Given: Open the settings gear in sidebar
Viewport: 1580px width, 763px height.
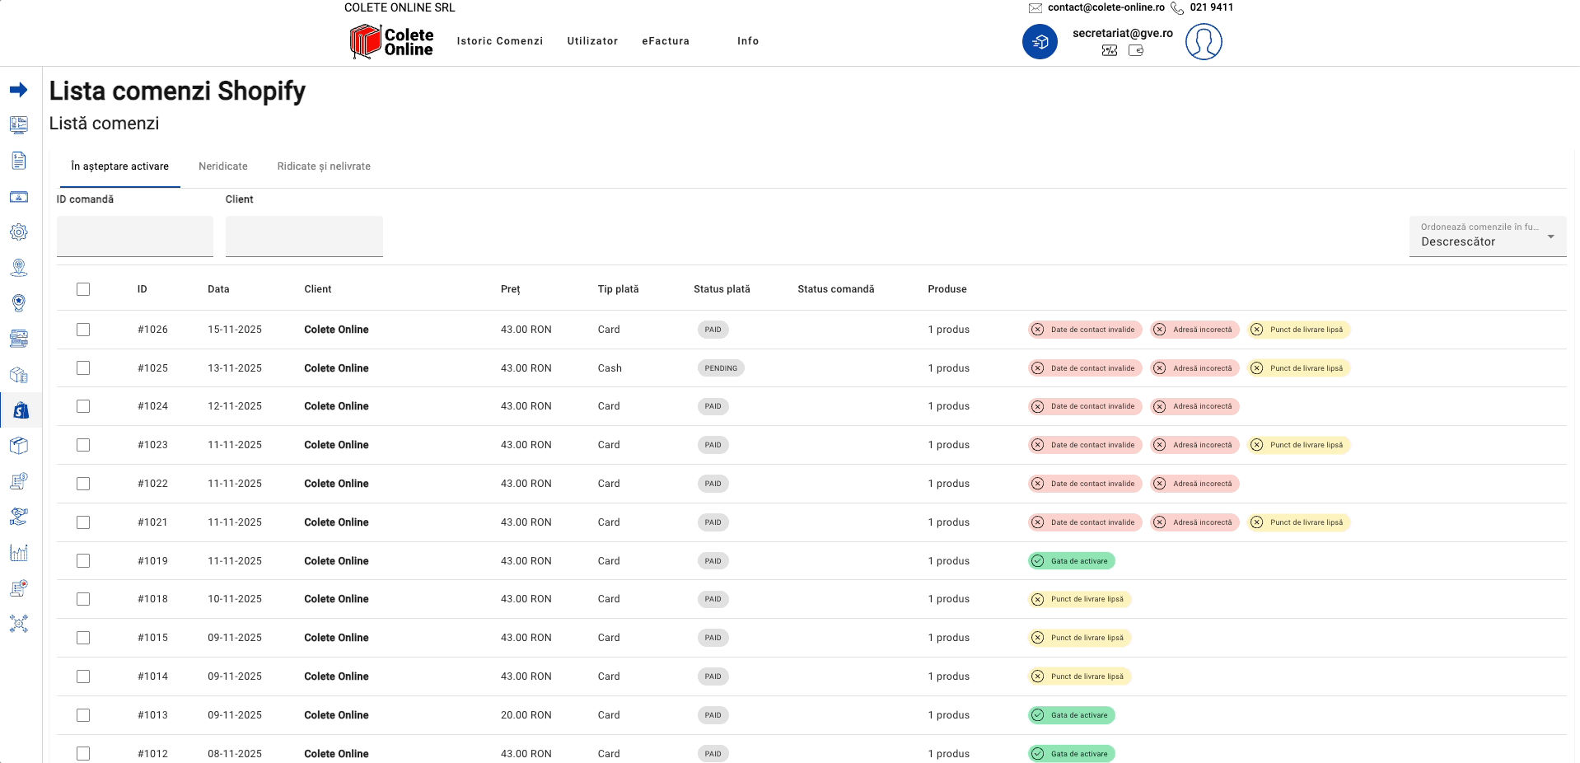Looking at the screenshot, I should tap(19, 232).
